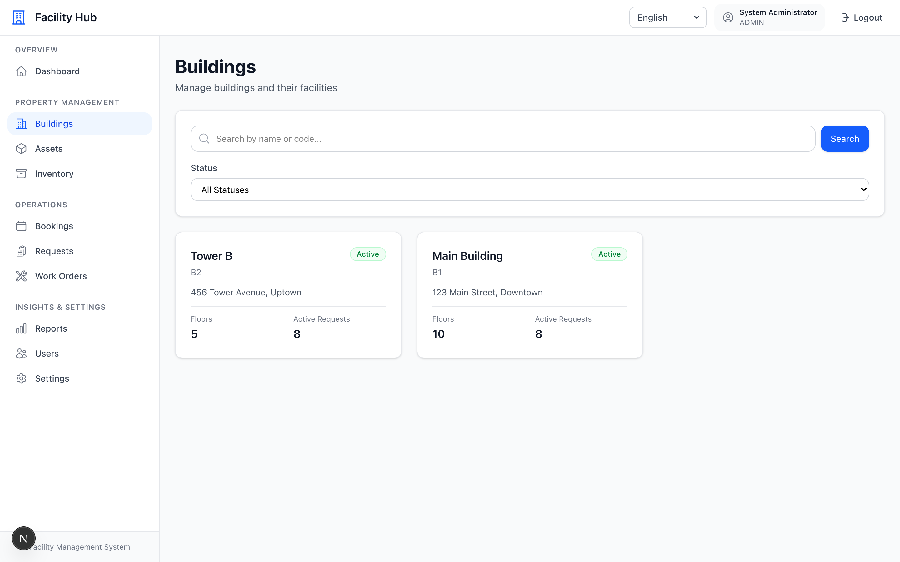Click the user profile avatar icon
This screenshot has width=900, height=562.
pos(728,17)
